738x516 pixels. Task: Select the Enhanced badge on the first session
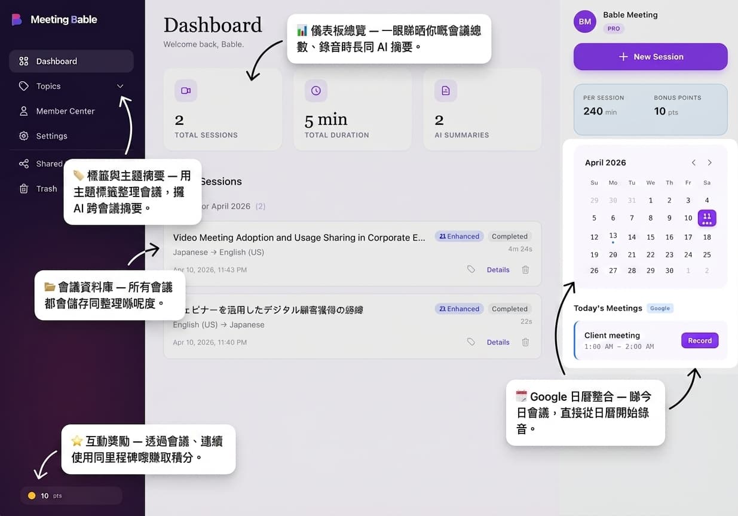[x=459, y=236]
